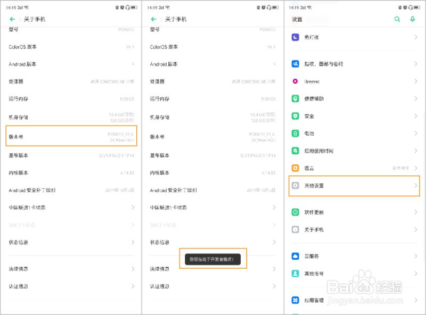Image resolution: width=426 pixels, height=315 pixels.
Task: Open 状态信息 chevron on screen without toast
Action: tap(133, 242)
